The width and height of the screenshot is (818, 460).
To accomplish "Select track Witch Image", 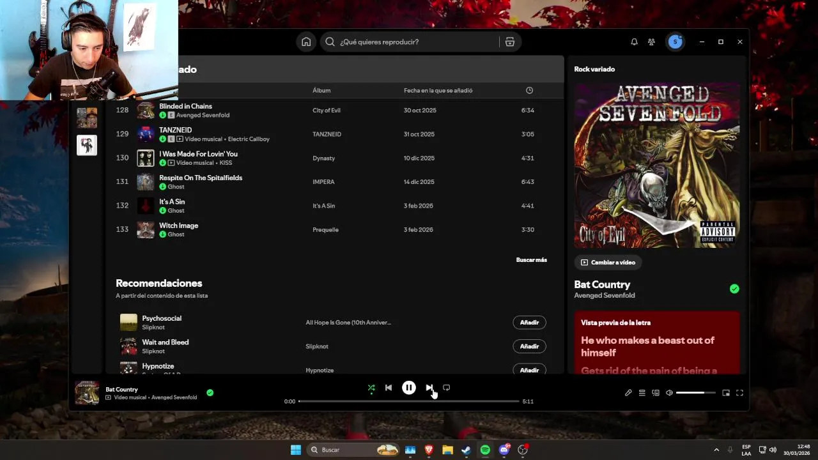I will (x=178, y=226).
